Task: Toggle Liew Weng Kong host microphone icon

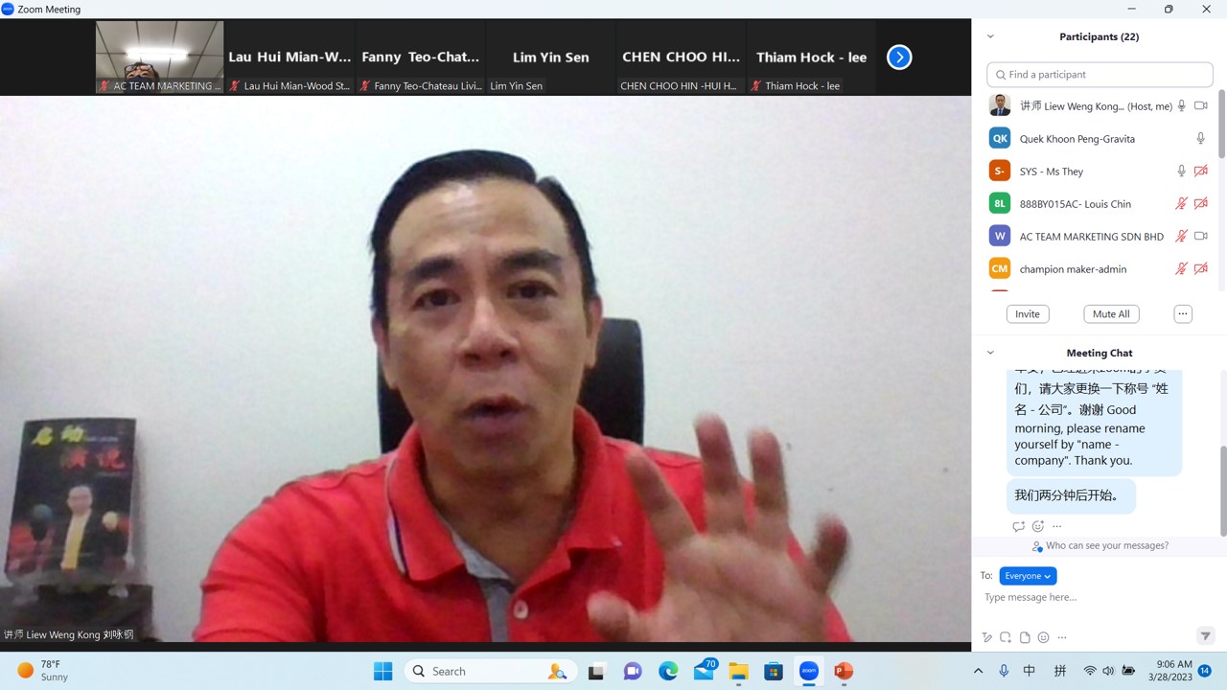Action: (x=1182, y=106)
